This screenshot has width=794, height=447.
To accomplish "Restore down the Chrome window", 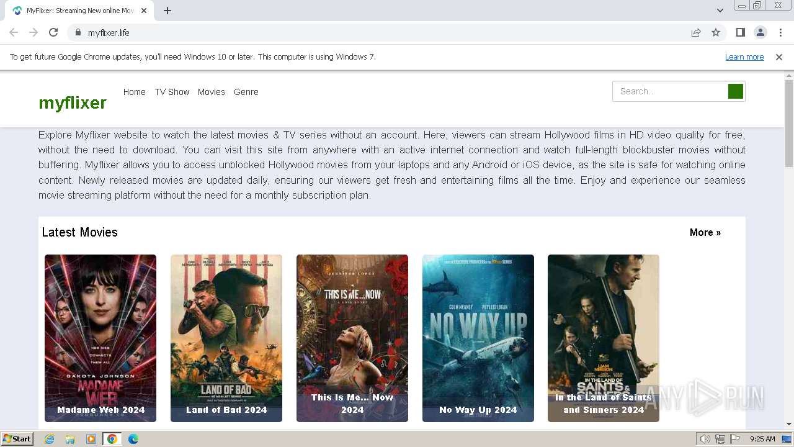I will coord(757,6).
